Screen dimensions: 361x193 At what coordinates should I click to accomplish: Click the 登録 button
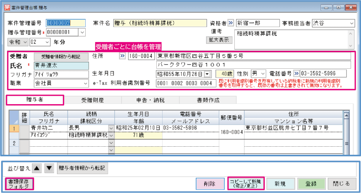point(311,184)
